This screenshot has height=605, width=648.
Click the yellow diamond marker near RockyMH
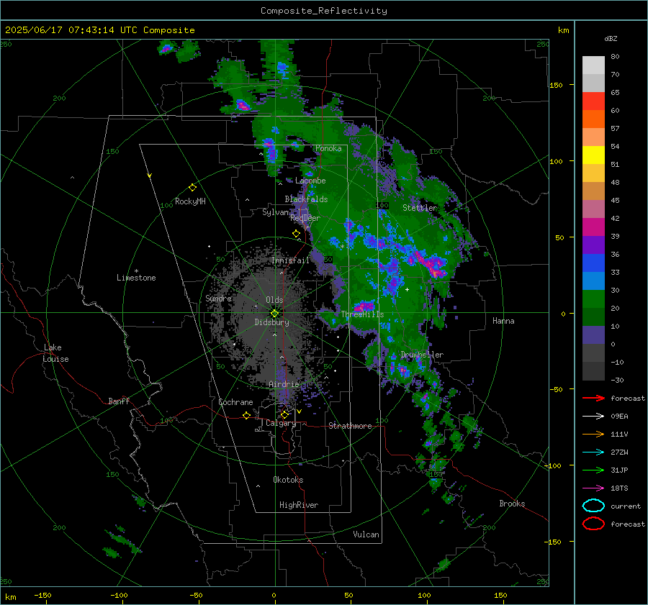pos(192,188)
